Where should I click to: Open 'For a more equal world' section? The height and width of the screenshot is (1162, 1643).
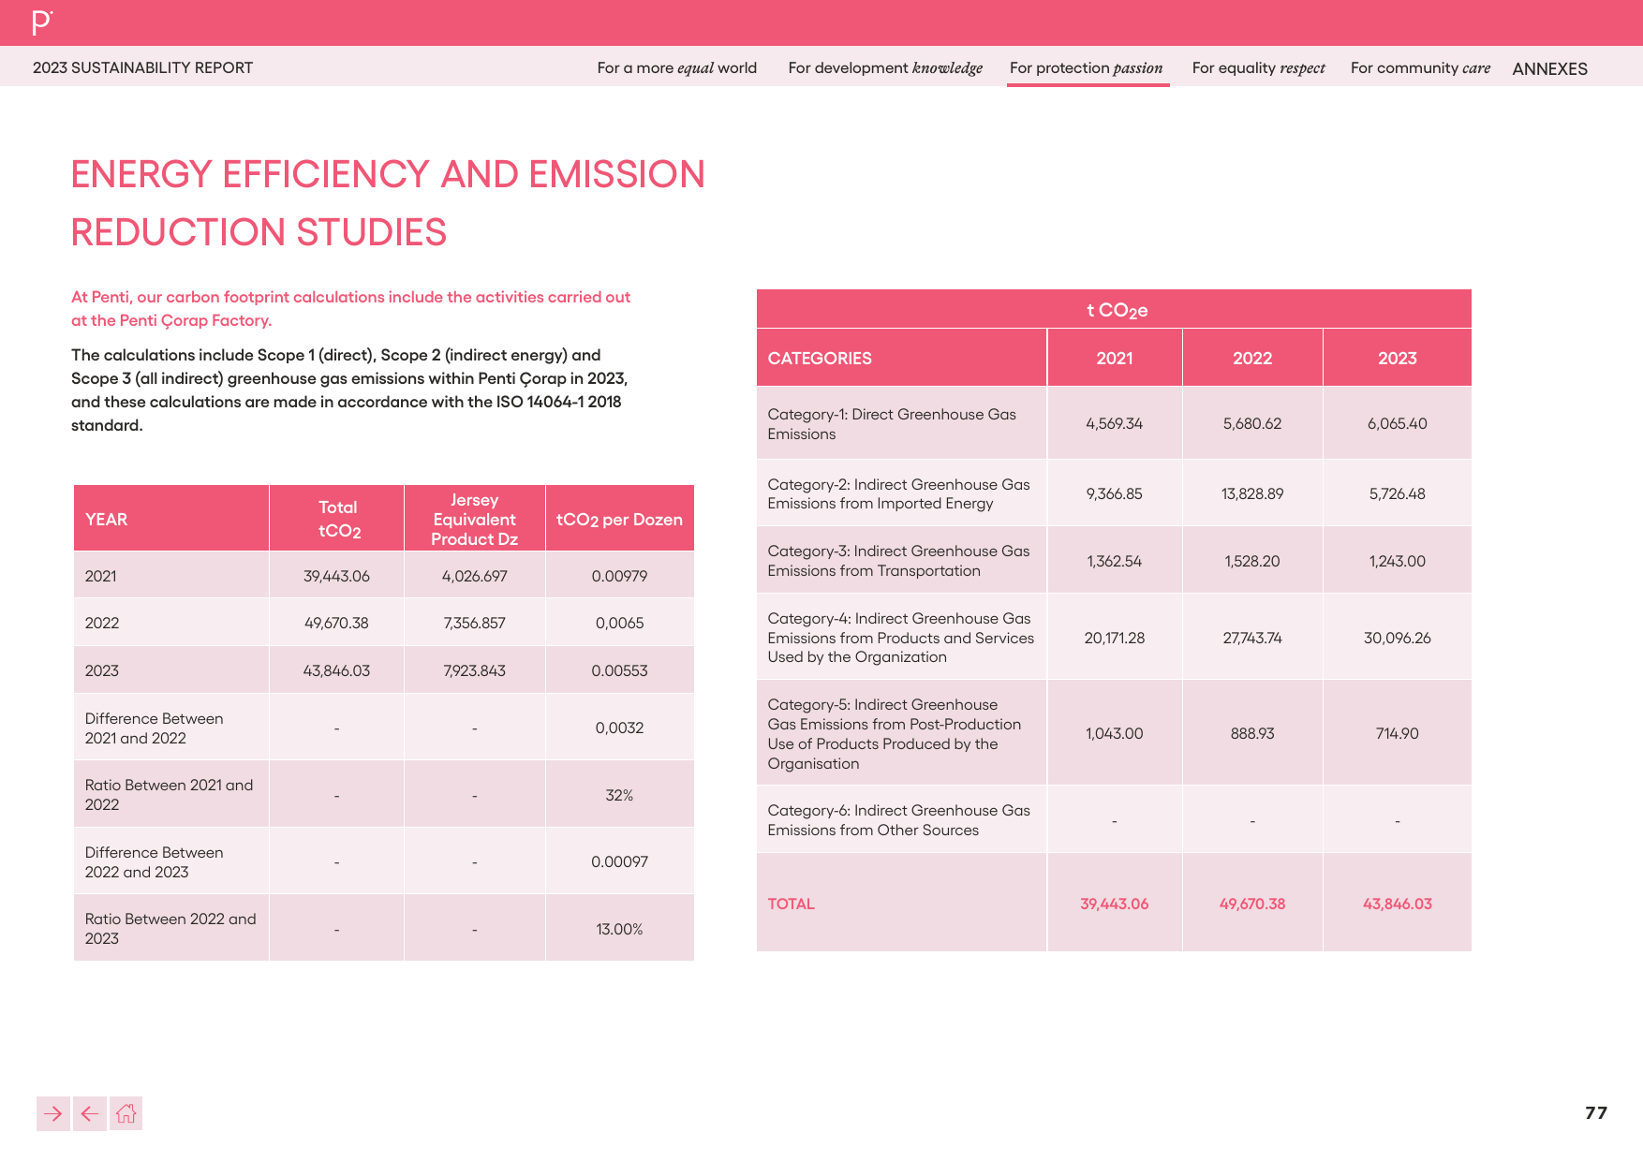[676, 67]
